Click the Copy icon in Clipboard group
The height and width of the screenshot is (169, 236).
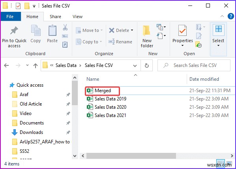click(x=36, y=30)
